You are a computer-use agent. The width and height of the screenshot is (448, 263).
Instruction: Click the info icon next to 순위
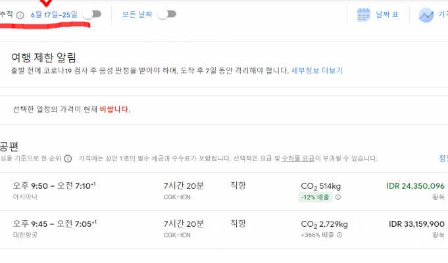68,158
